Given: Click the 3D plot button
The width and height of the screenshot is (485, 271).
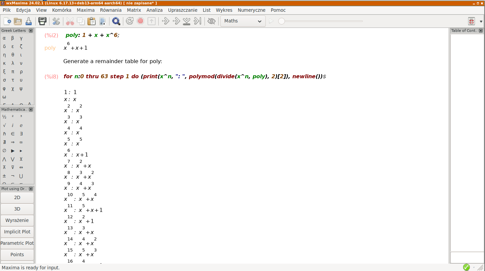Looking at the screenshot, I should [x=17, y=209].
